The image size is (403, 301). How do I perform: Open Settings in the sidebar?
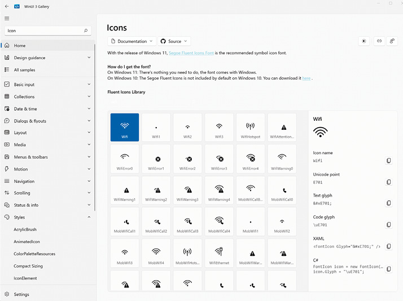click(x=47, y=294)
